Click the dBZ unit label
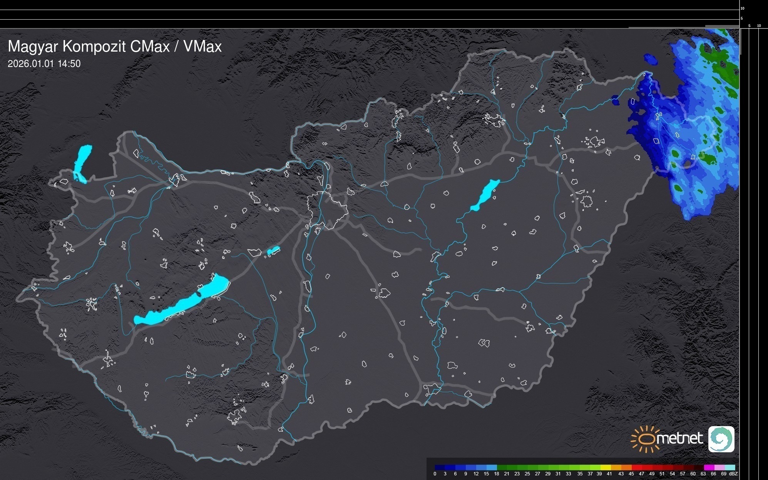 coord(733,474)
